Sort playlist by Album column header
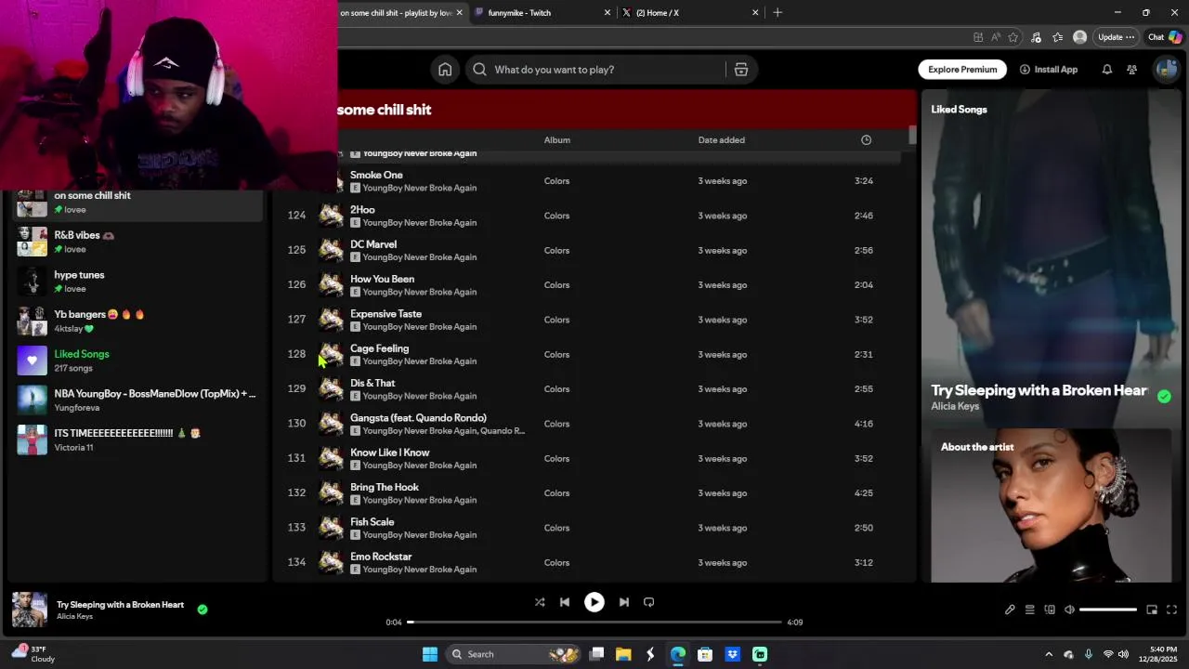The image size is (1189, 669). (557, 140)
